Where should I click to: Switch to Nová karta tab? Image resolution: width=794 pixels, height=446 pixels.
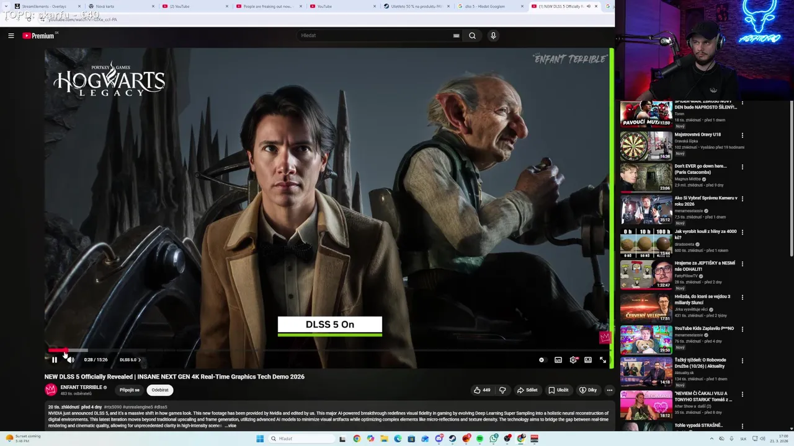click(x=121, y=6)
